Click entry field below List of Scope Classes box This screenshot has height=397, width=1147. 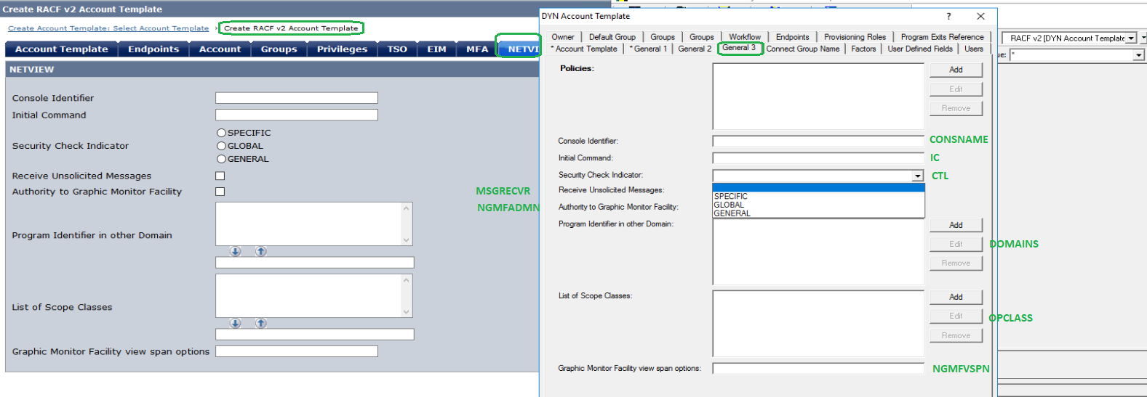click(315, 335)
